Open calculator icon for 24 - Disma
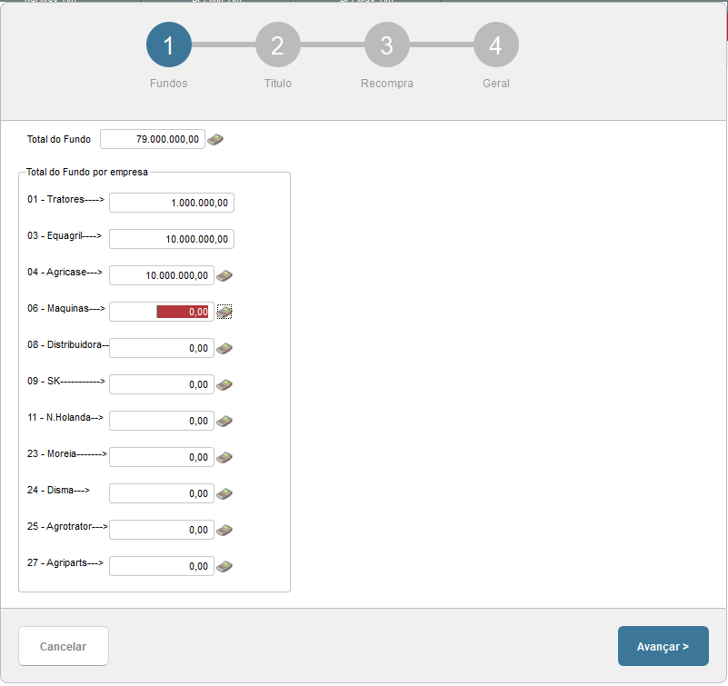 (224, 494)
